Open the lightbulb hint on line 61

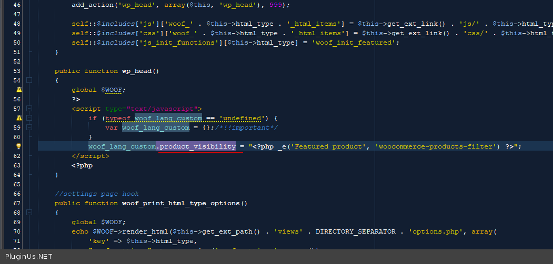click(18, 146)
